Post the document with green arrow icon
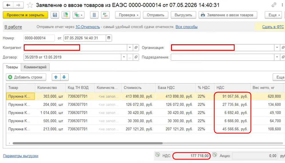Viewport: 285px width, 163px height. [66, 15]
